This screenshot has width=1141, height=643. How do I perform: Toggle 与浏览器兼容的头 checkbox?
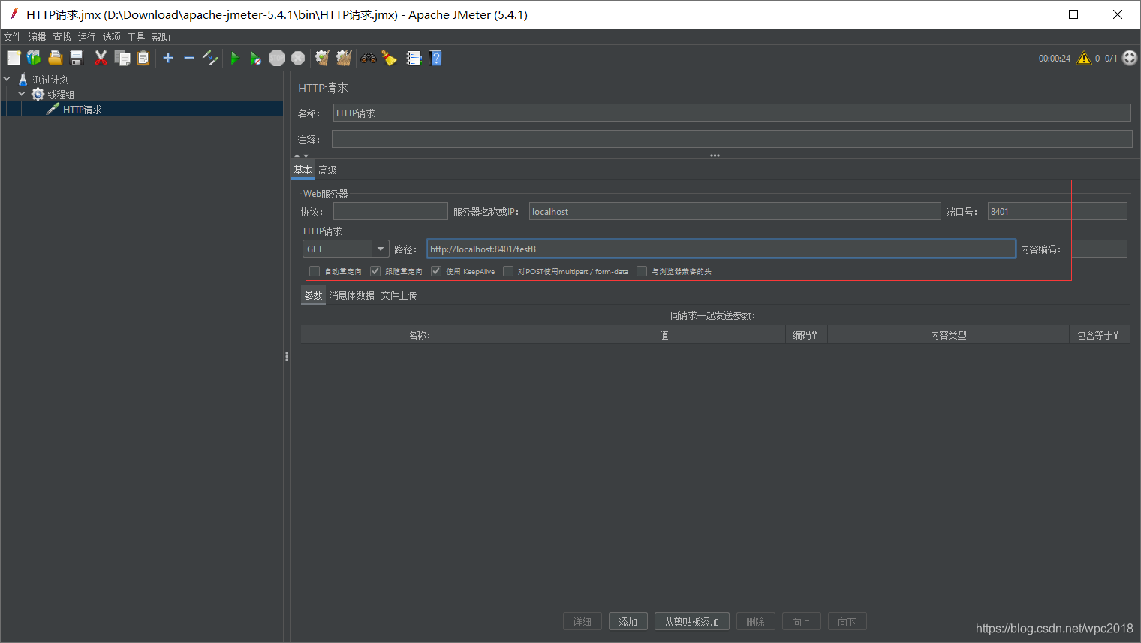click(x=642, y=271)
